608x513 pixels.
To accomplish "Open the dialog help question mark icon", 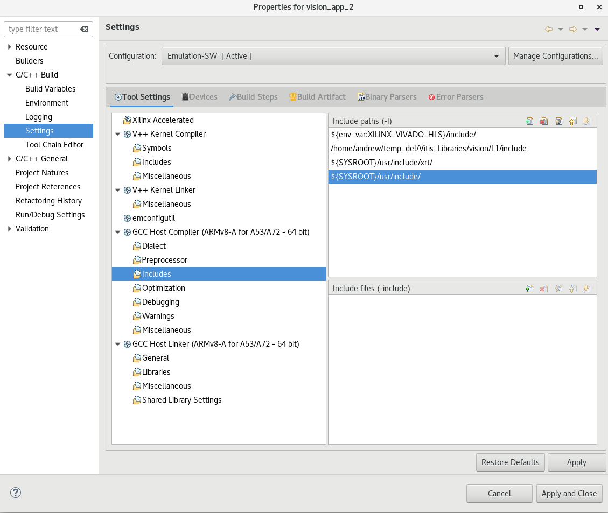I will pyautogui.click(x=16, y=493).
